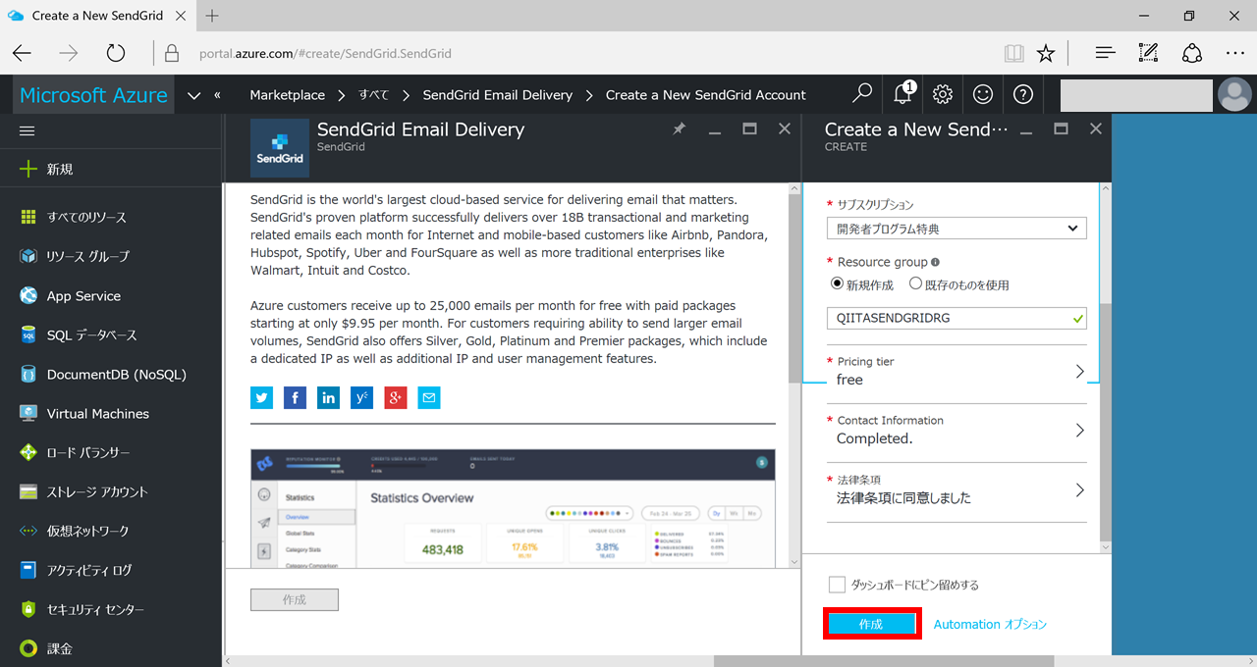This screenshot has height=667, width=1257.
Task: Go back with the browser back arrow
Action: (x=22, y=53)
